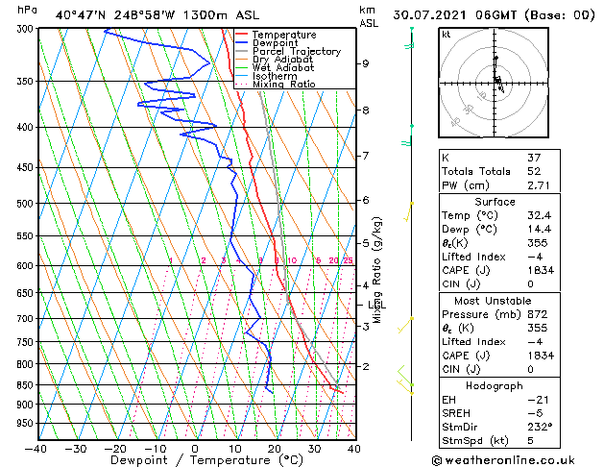The width and height of the screenshot is (604, 467).
Task: Click the coordinates title 40°47'N
Action: point(80,15)
